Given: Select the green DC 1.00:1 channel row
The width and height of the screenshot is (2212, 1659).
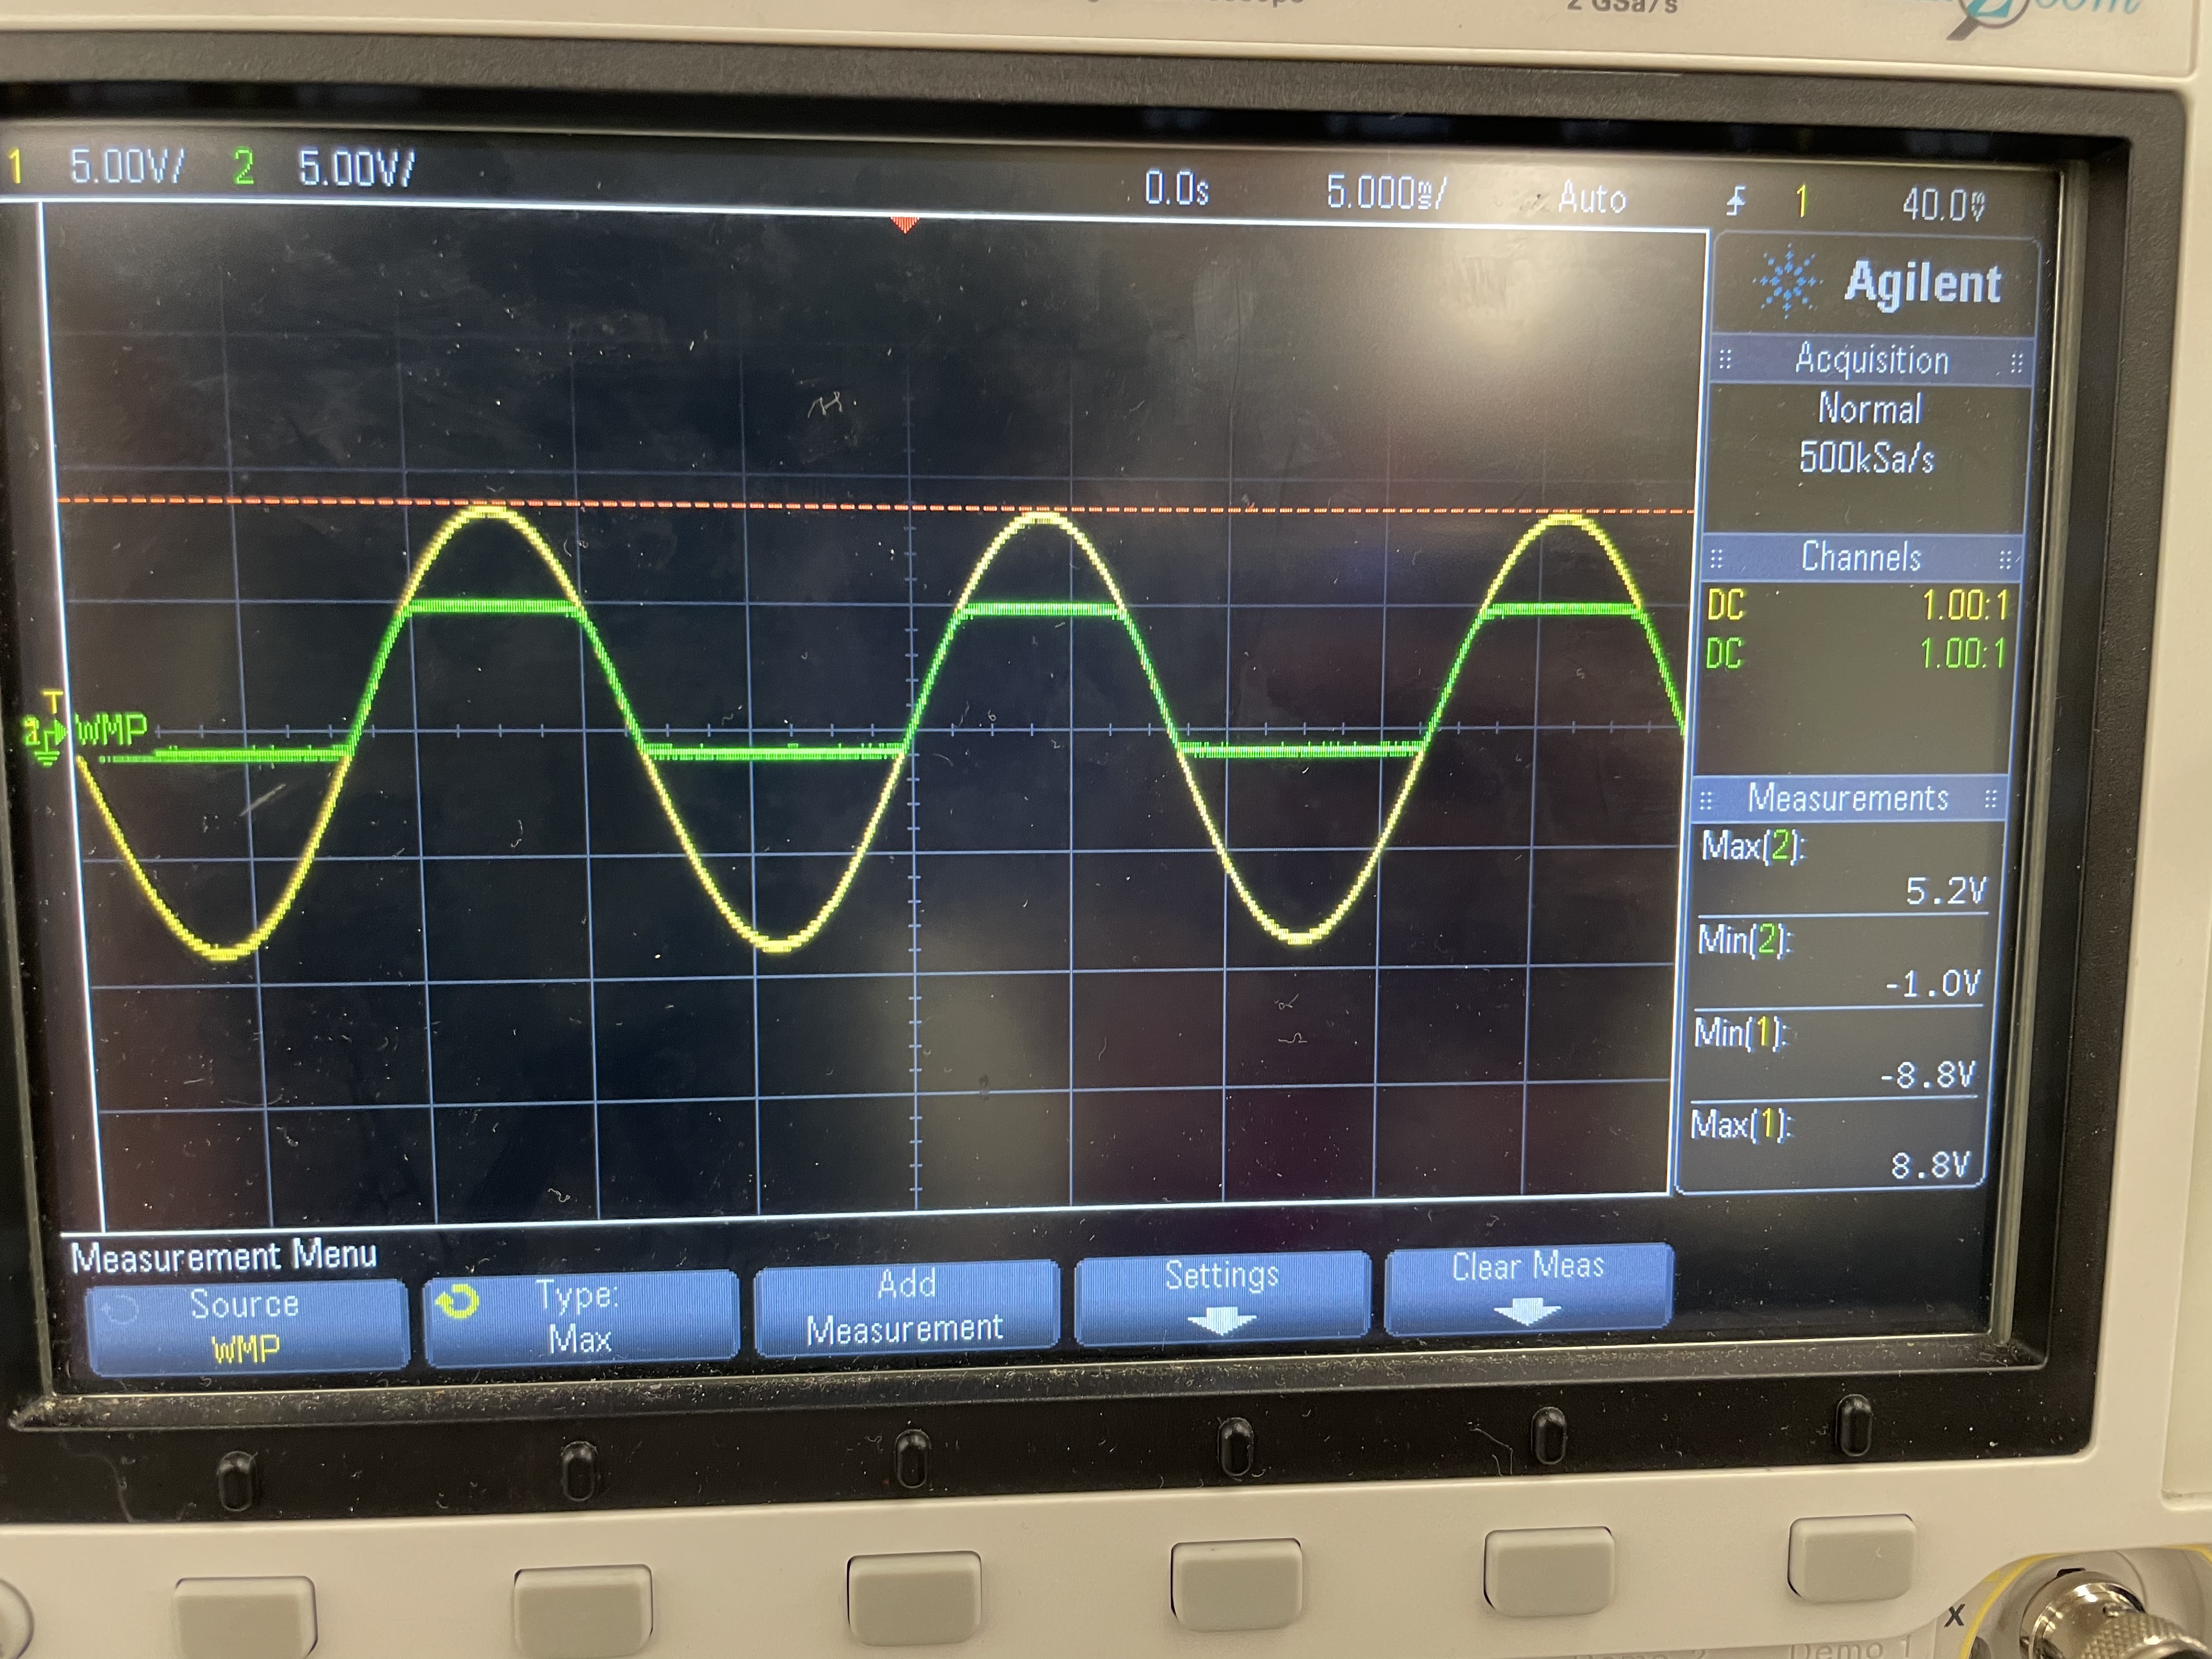Looking at the screenshot, I should [x=1855, y=654].
